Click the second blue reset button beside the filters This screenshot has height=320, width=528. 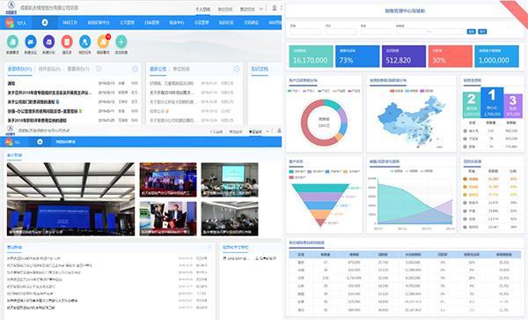pyautogui.click(x=482, y=32)
